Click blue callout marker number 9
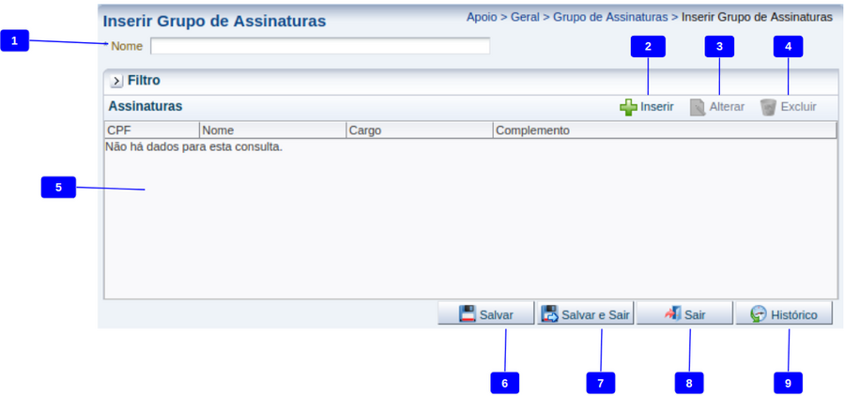 pos(788,383)
